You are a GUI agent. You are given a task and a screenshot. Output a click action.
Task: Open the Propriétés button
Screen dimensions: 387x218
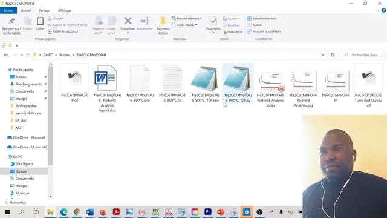pos(213,25)
